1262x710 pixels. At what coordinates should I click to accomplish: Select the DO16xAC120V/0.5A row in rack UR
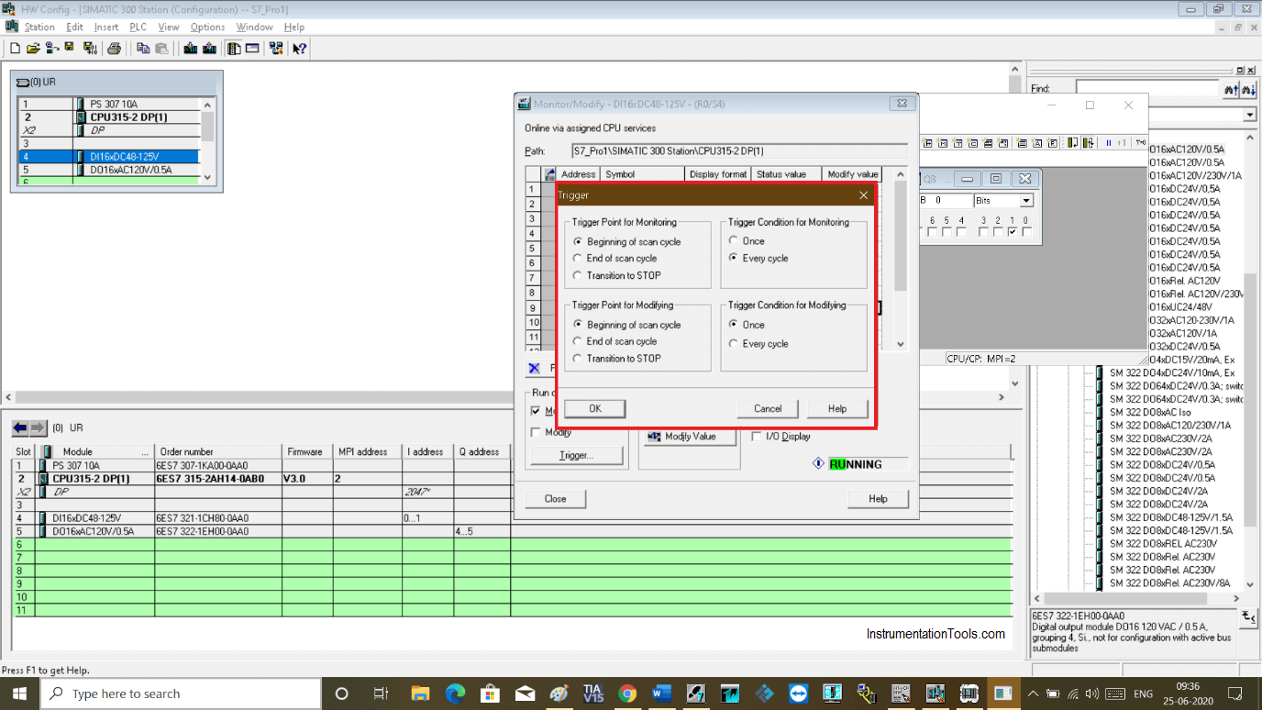point(108,170)
